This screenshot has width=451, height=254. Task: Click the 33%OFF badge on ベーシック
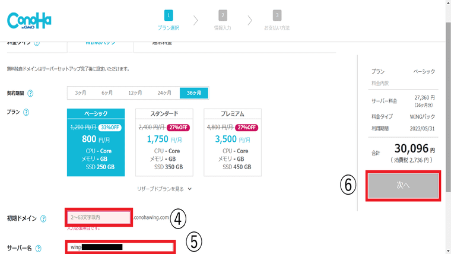pyautogui.click(x=110, y=128)
